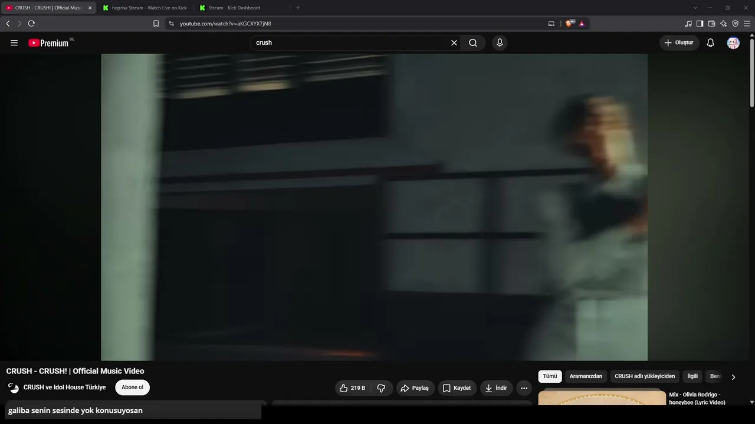The image size is (755, 424).
Task: Open YouTube notifications bell
Action: [x=711, y=43]
